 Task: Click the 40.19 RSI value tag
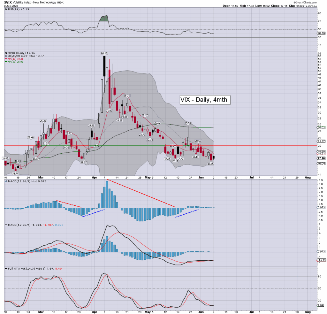pyautogui.click(x=321, y=33)
